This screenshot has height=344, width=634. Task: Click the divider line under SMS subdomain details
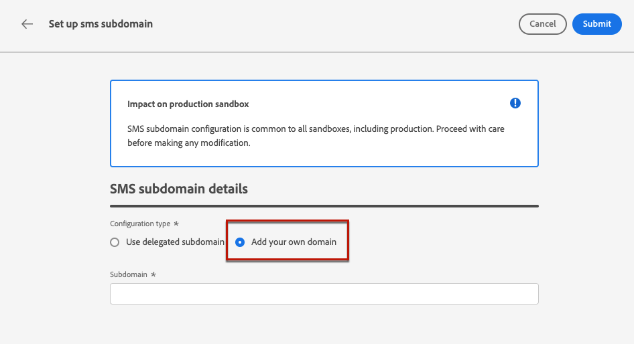pyautogui.click(x=324, y=206)
